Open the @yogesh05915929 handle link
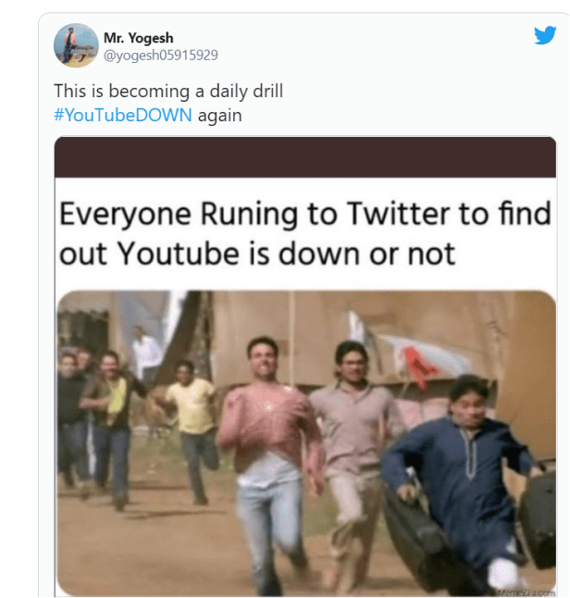Viewport: 570px width, 598px height. 160,55
